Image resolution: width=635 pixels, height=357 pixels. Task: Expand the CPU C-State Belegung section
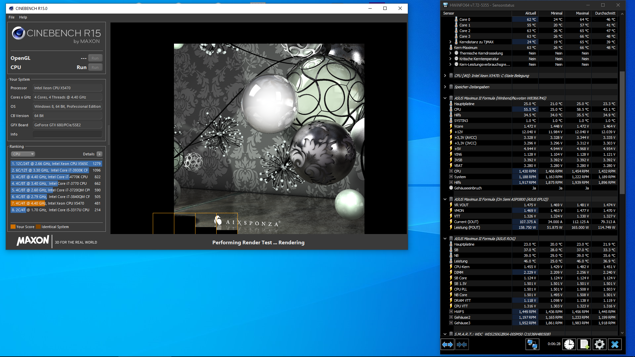click(x=445, y=75)
